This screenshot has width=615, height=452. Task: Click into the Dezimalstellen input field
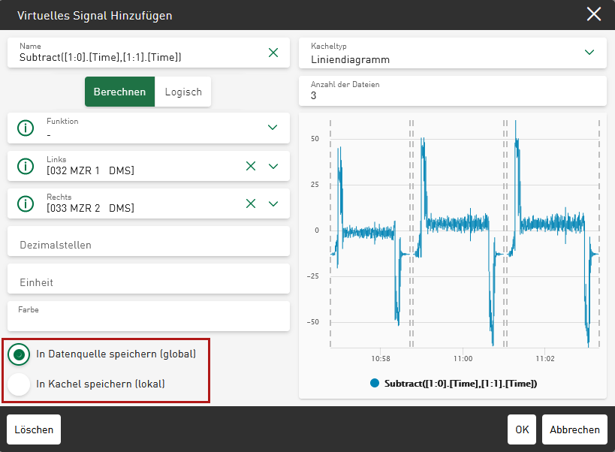pos(148,245)
